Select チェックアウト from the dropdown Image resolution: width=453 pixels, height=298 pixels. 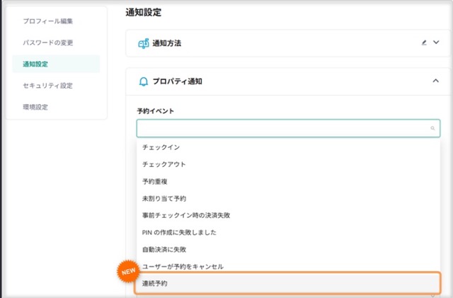[288, 164]
